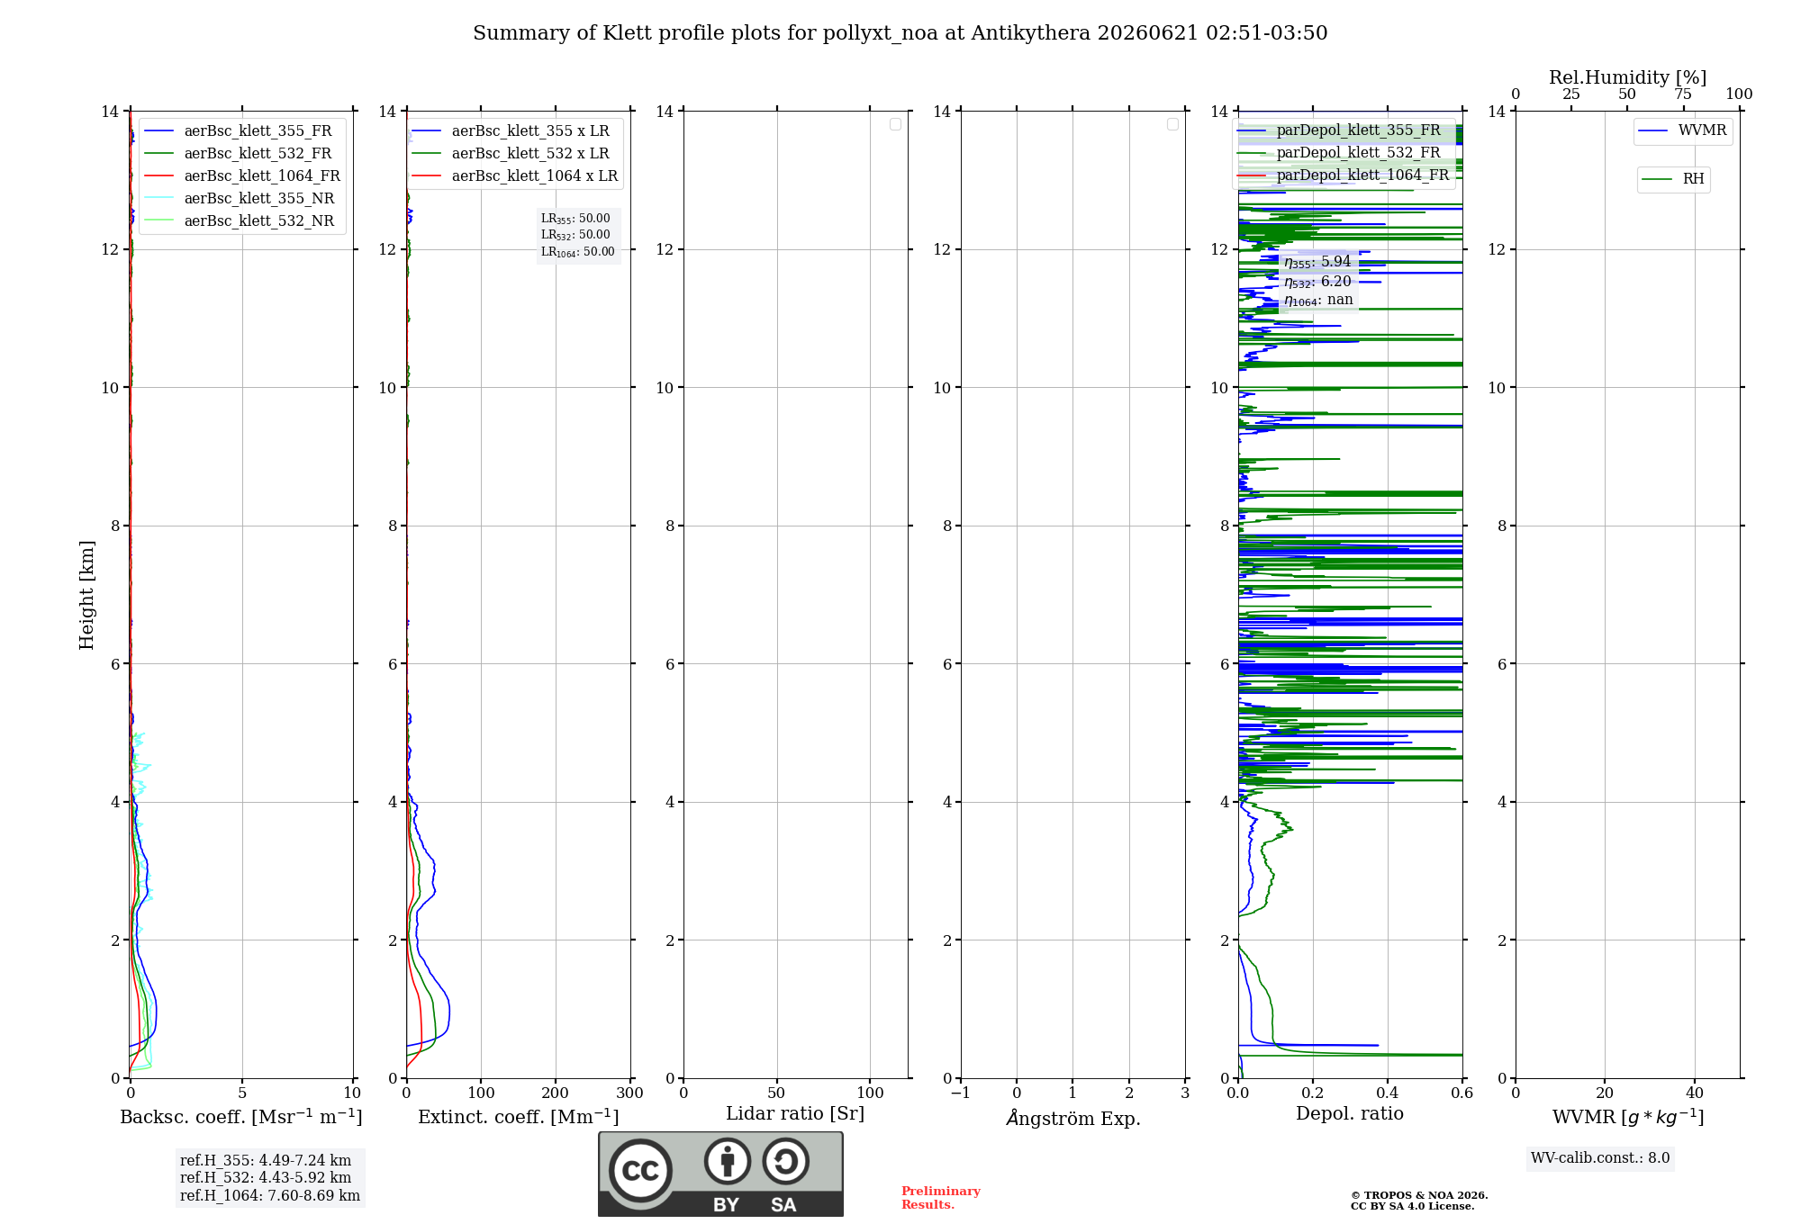Click the empty legend box in Ångström plot
Screen dimensions: 1801x1224
[1172, 124]
